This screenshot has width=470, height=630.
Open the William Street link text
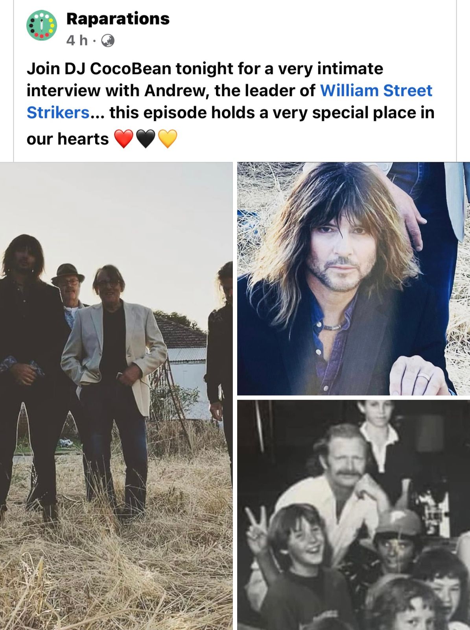[x=376, y=91]
